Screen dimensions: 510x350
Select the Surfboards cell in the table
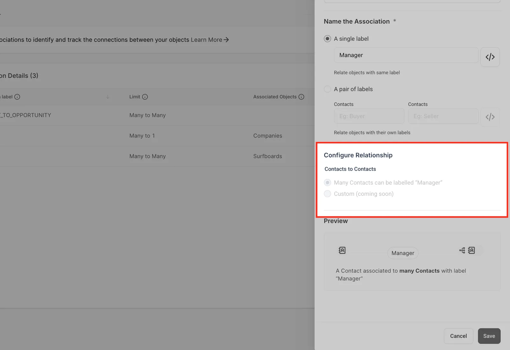pyautogui.click(x=268, y=156)
